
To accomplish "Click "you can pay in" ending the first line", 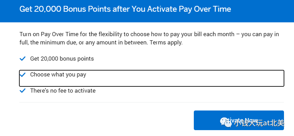I will click(x=260, y=34).
